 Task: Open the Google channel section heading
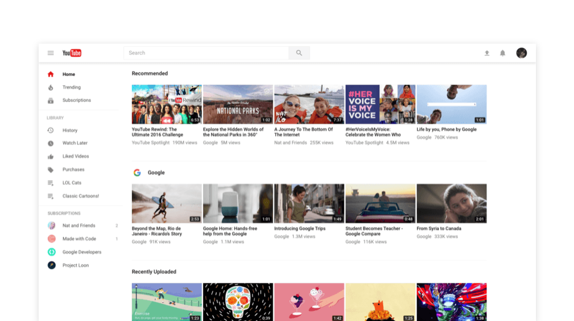click(x=156, y=173)
